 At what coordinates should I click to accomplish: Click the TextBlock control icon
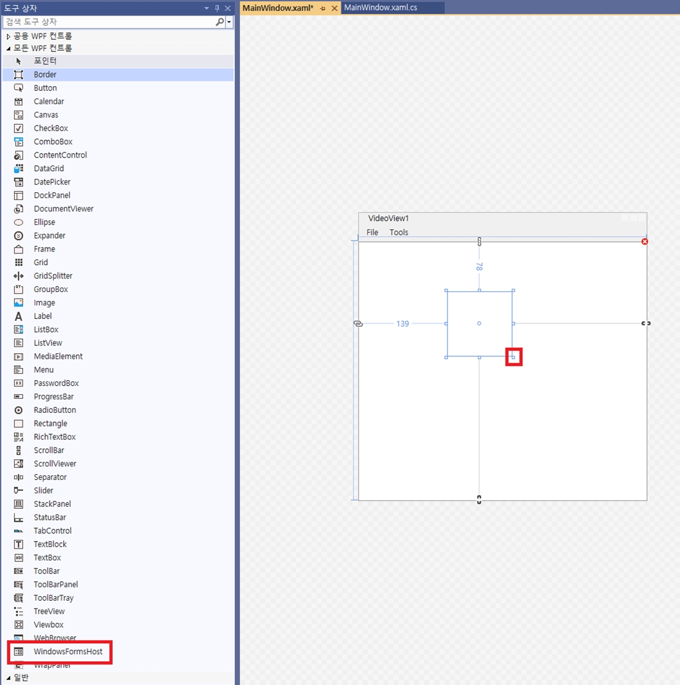tap(19, 544)
